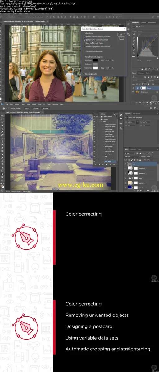
Task: Collapse the Retro action
Action: 101,122
